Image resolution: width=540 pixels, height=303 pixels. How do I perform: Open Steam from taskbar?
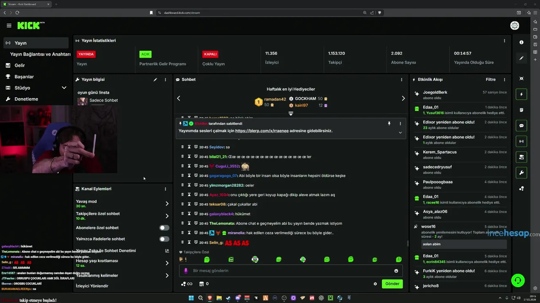point(228,298)
